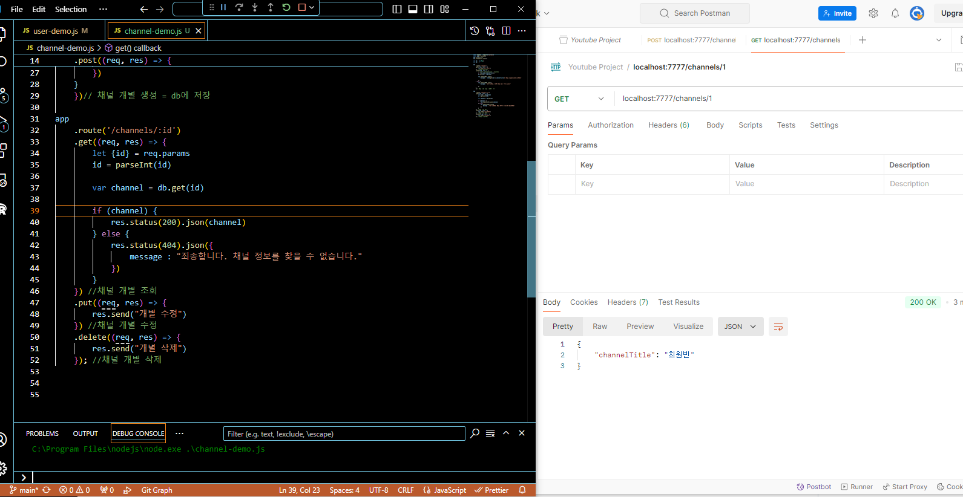The height and width of the screenshot is (497, 963).
Task: Go forward with the VS Code right arrow
Action: click(160, 9)
